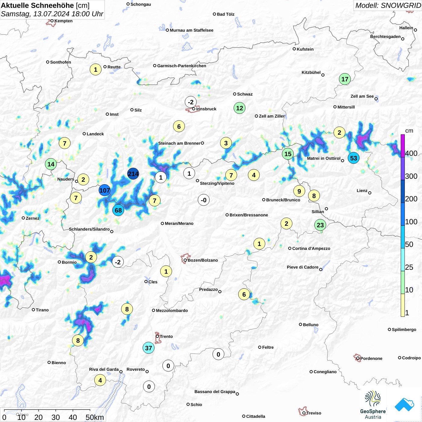
Task: Click the Meran/Merano city label
Action: (x=179, y=223)
